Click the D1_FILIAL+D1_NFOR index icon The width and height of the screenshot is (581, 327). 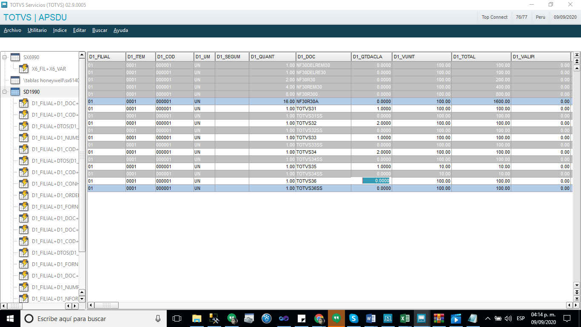pos(24,298)
